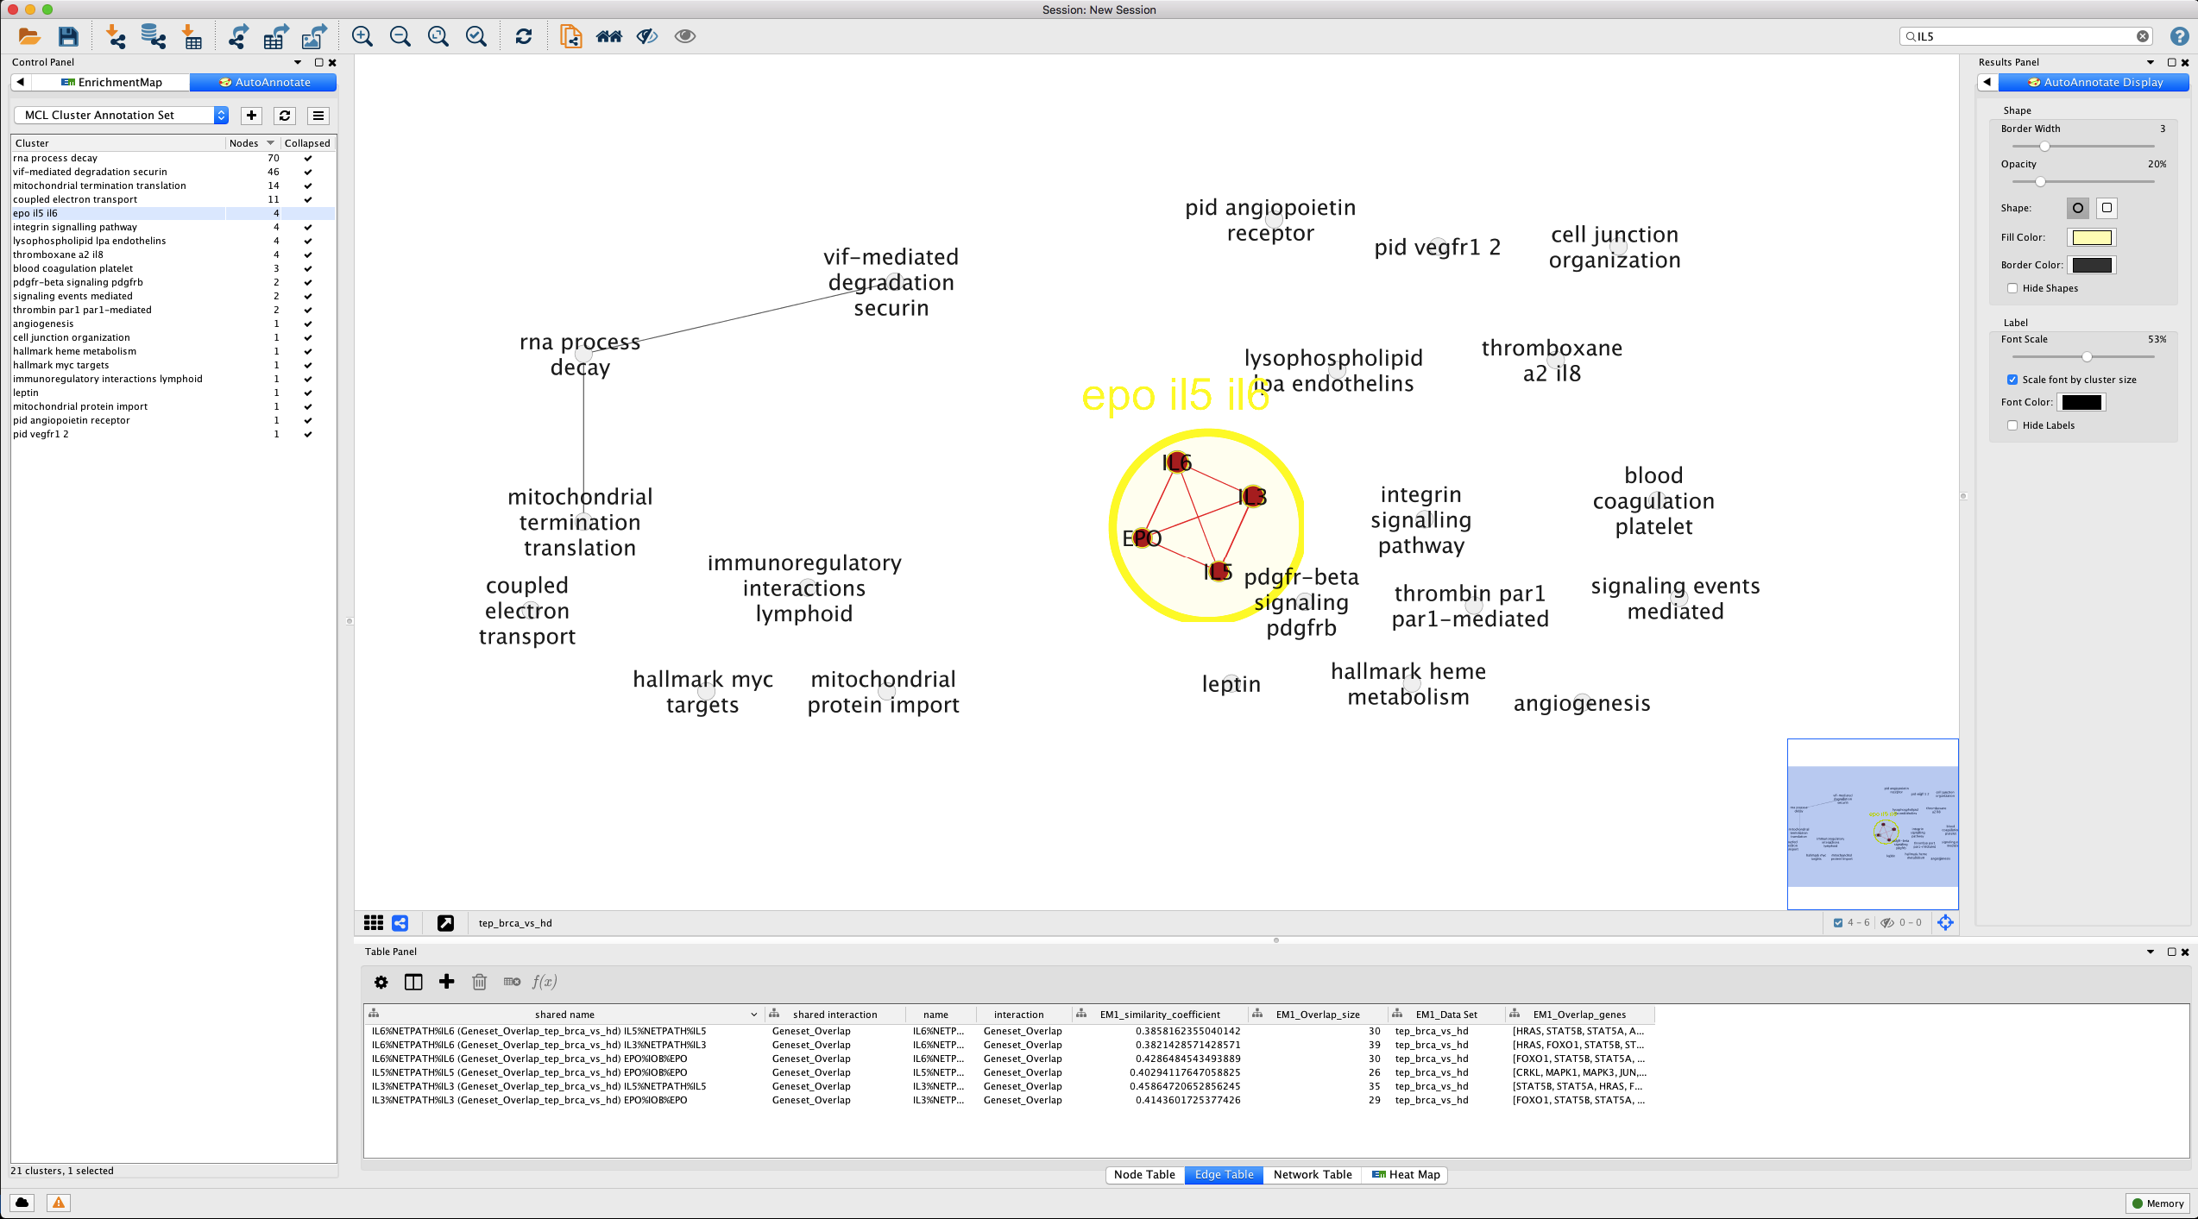Open function builder f(x) icon
Image resolution: width=2198 pixels, height=1219 pixels.
[x=545, y=982]
